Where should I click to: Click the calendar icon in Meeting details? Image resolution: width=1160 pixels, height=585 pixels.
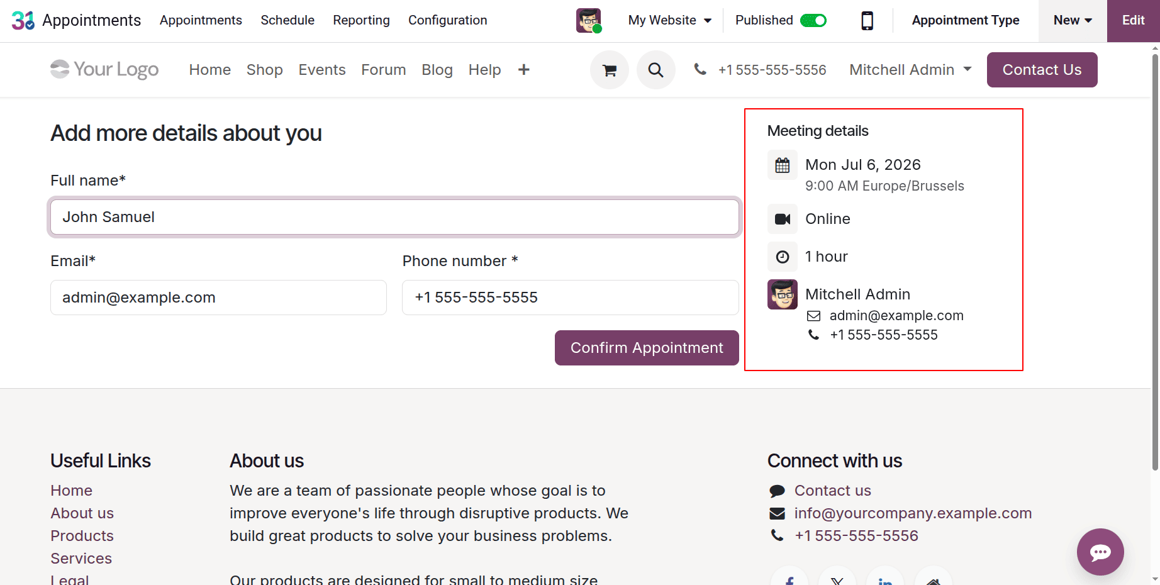tap(783, 165)
